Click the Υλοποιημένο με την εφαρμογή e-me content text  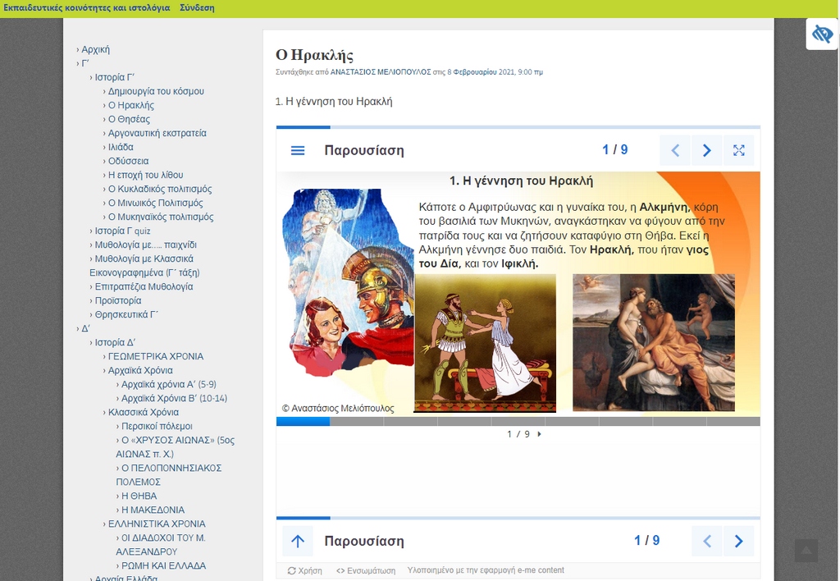point(486,570)
